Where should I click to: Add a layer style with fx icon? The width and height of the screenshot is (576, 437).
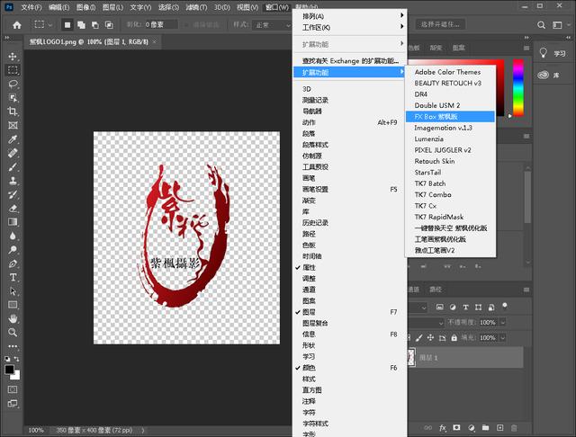(x=443, y=428)
